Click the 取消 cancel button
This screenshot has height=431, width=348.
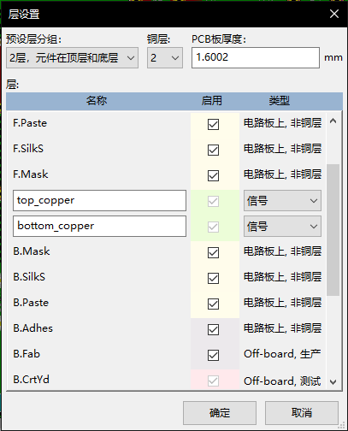pyautogui.click(x=302, y=413)
